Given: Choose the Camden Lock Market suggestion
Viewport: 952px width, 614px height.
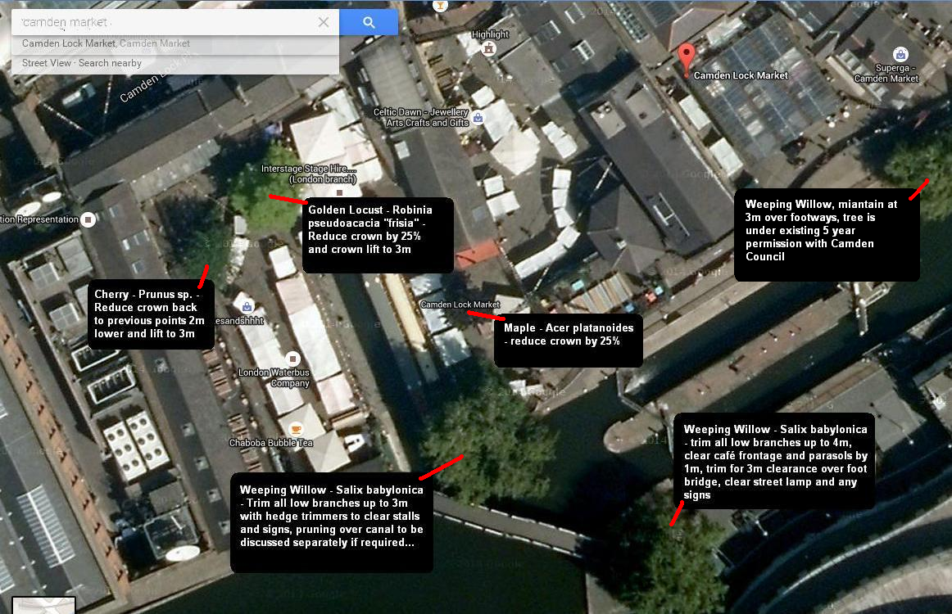Looking at the screenshot, I should (x=106, y=43).
